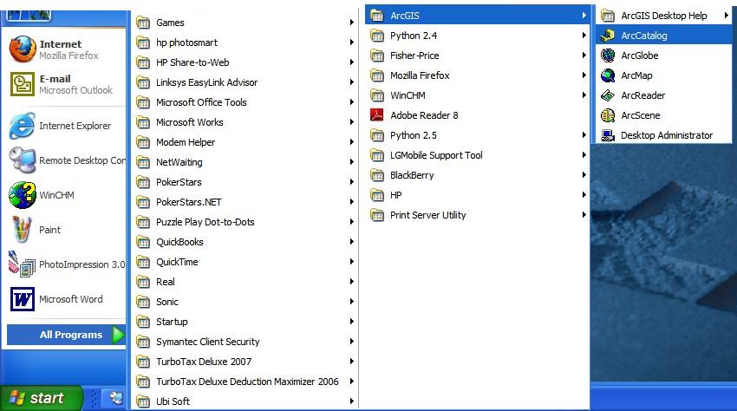Click the Microsoft Word icon
Image resolution: width=737 pixels, height=411 pixels.
22,299
